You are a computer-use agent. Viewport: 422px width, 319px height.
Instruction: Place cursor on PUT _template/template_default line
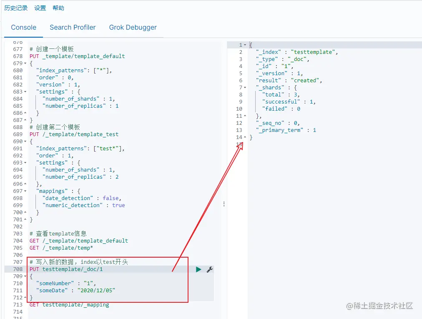click(77, 56)
